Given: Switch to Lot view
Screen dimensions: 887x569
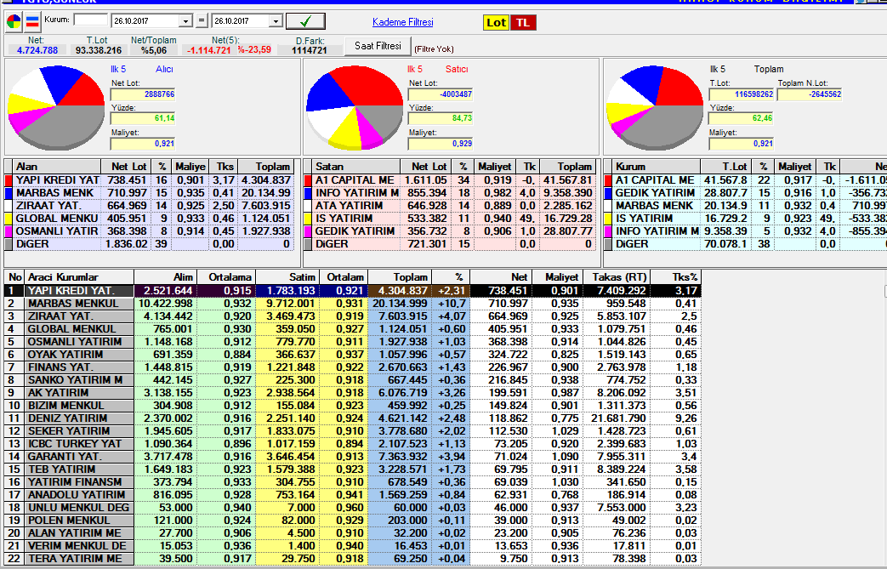Looking at the screenshot, I should 496,23.
